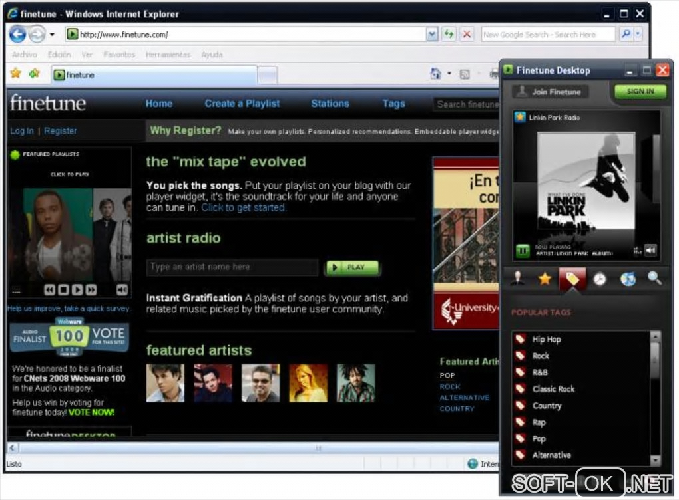
Task: Open the history clock tab icon
Action: click(599, 279)
